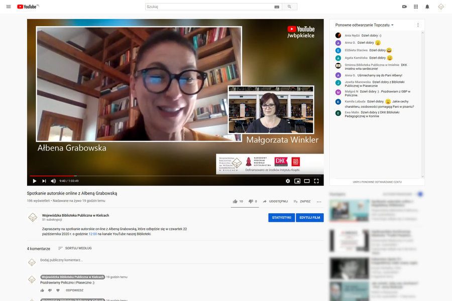Click the video progress bar
The height and width of the screenshot is (301, 452).
tap(175, 176)
